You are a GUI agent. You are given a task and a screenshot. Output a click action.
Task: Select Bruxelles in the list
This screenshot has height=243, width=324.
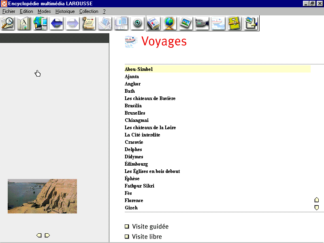coord(135,113)
